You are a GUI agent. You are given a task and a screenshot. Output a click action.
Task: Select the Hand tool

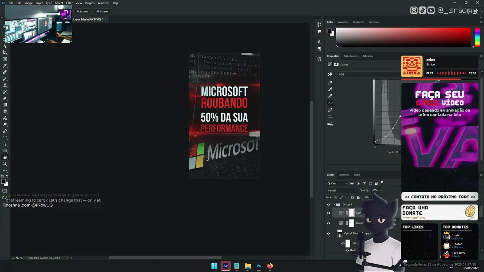pyautogui.click(x=5, y=157)
